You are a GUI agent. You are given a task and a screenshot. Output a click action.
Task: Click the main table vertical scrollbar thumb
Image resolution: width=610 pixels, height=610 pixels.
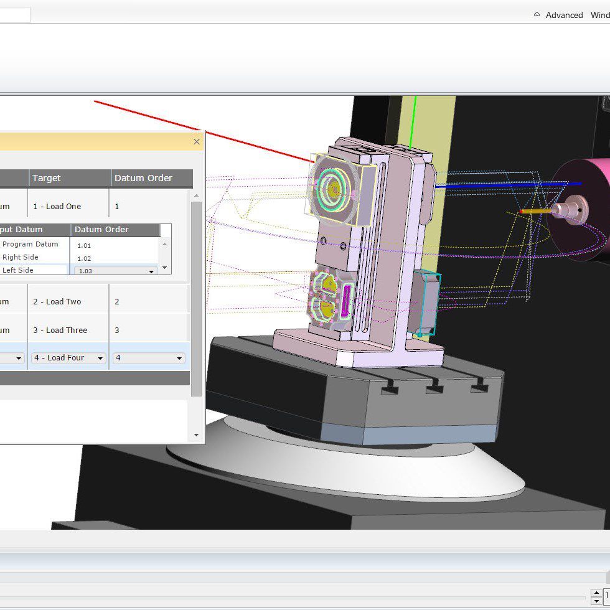197,299
